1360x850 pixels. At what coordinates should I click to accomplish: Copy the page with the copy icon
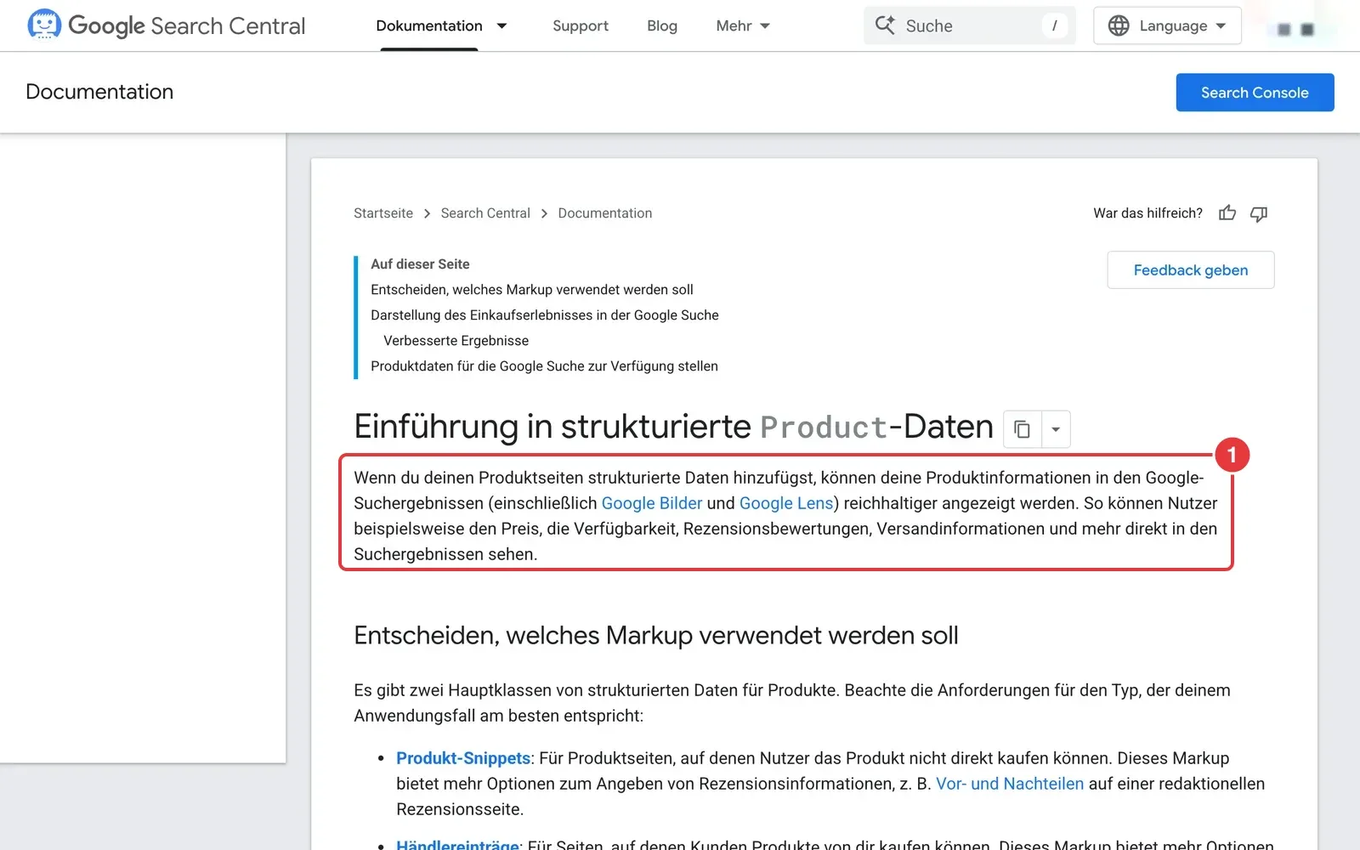coord(1023,429)
